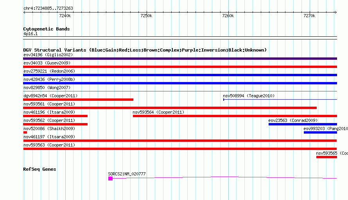Click the 7270k ruler label
The height and width of the screenshot is (200, 348).
point(309,16)
